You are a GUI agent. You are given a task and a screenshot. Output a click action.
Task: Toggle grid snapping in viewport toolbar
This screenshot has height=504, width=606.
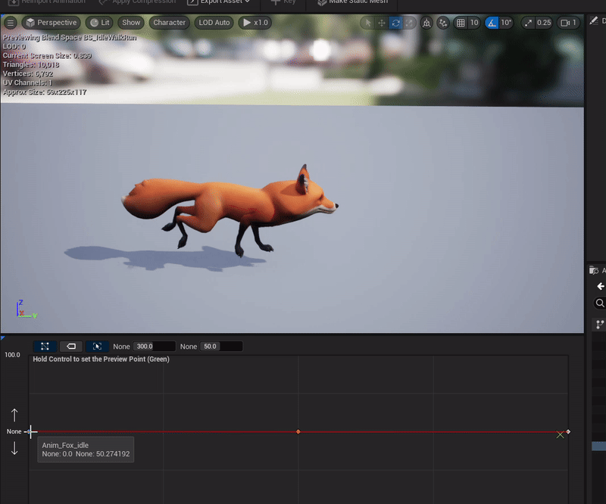(x=461, y=23)
